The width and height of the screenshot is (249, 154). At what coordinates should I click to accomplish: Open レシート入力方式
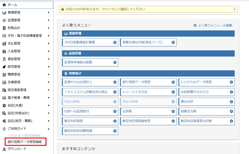point(148,92)
